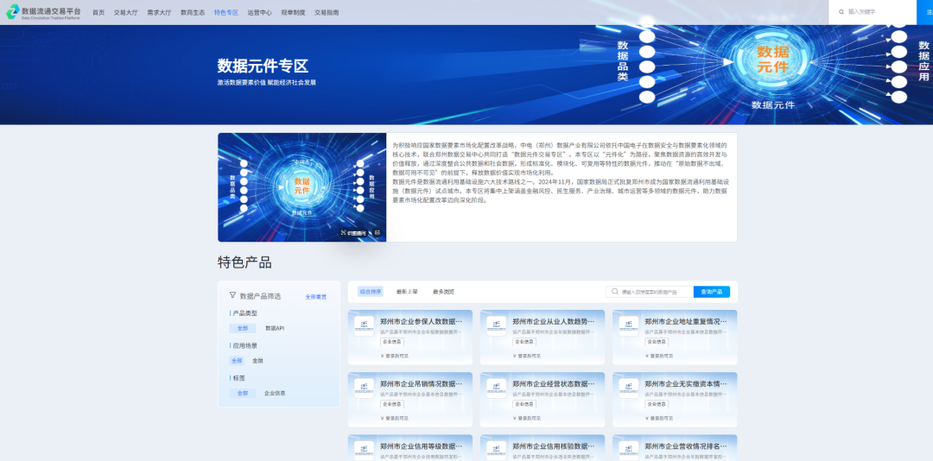This screenshot has width=933, height=461.
Task: Click the search icon in product search box
Action: click(615, 292)
